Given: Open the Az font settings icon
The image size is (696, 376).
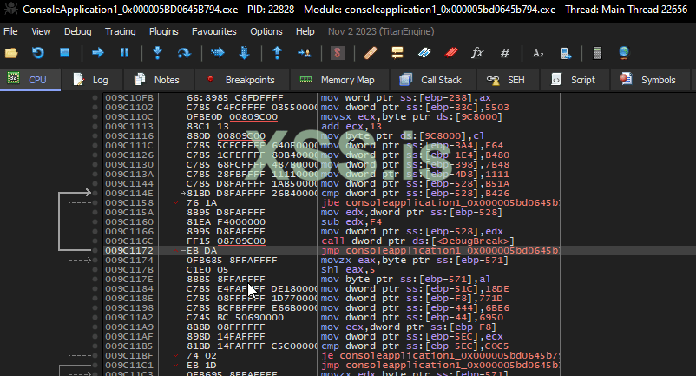Looking at the screenshot, I should [538, 53].
